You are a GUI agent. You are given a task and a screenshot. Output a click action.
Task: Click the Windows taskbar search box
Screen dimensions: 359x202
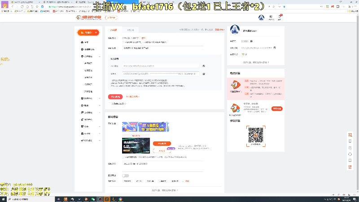[31, 199]
